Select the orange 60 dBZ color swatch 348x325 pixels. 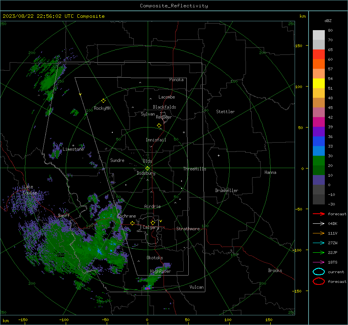(319, 64)
